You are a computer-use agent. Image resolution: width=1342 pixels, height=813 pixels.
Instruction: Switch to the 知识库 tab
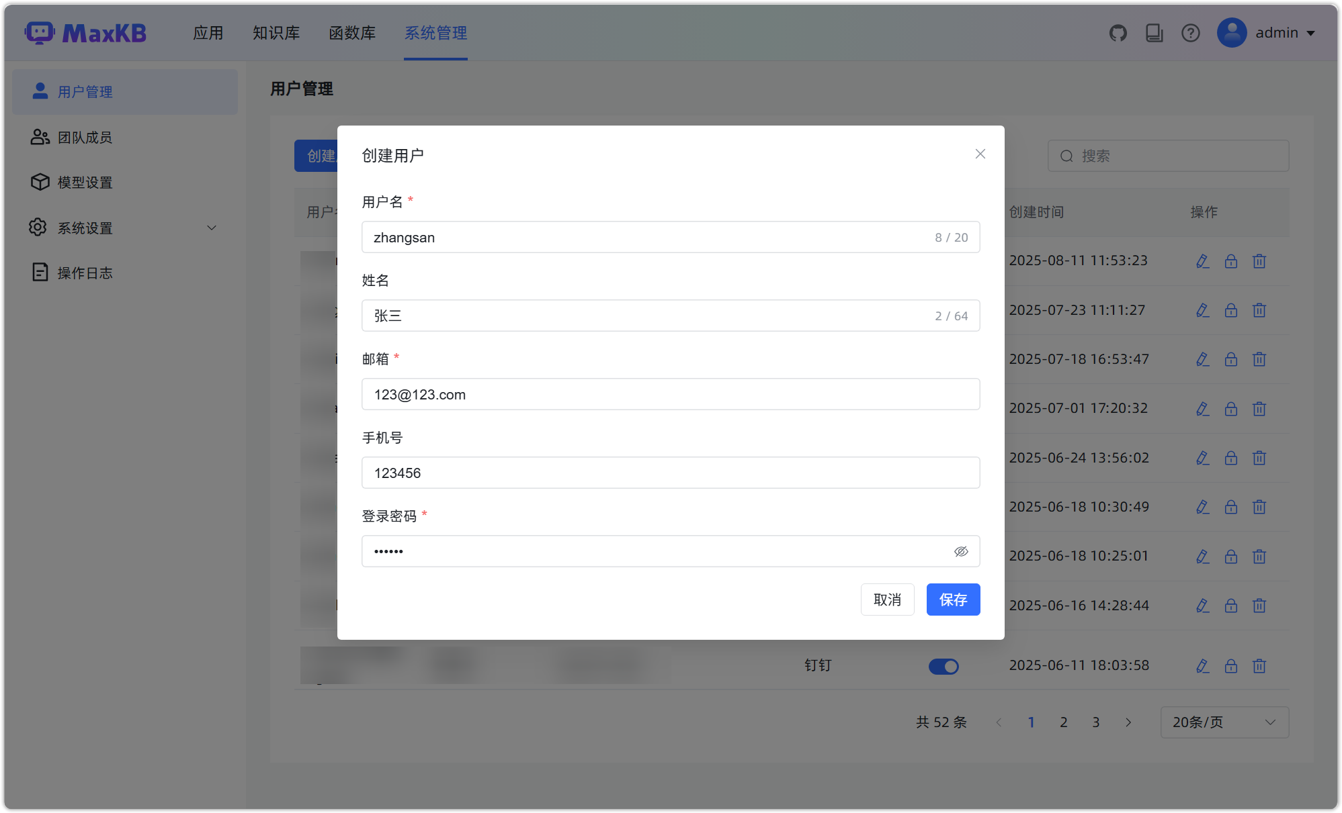tap(276, 32)
